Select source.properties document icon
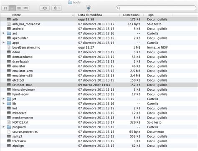 9,131
